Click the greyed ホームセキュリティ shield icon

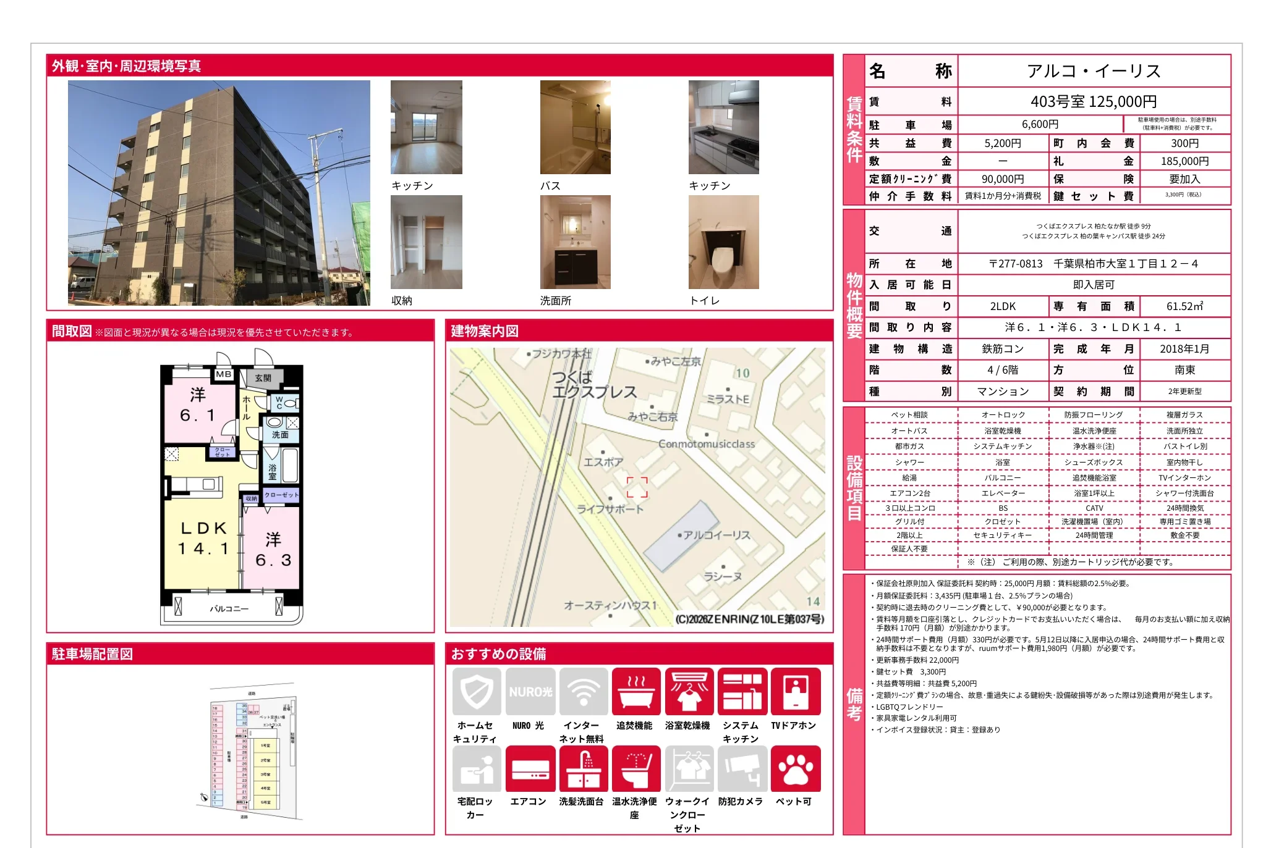[477, 691]
